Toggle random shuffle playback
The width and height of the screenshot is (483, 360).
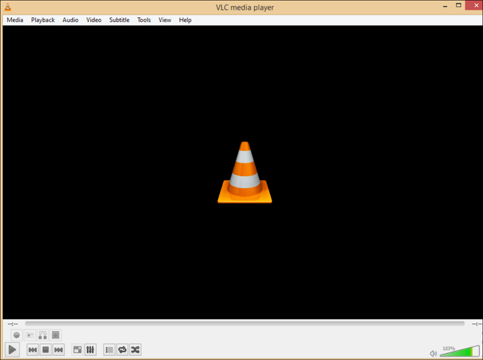point(135,350)
